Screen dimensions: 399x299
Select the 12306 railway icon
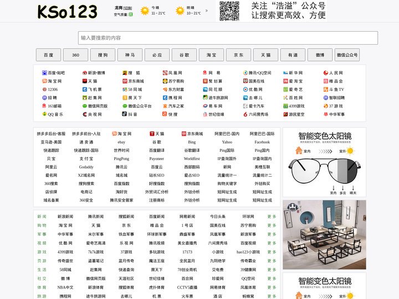44,90
